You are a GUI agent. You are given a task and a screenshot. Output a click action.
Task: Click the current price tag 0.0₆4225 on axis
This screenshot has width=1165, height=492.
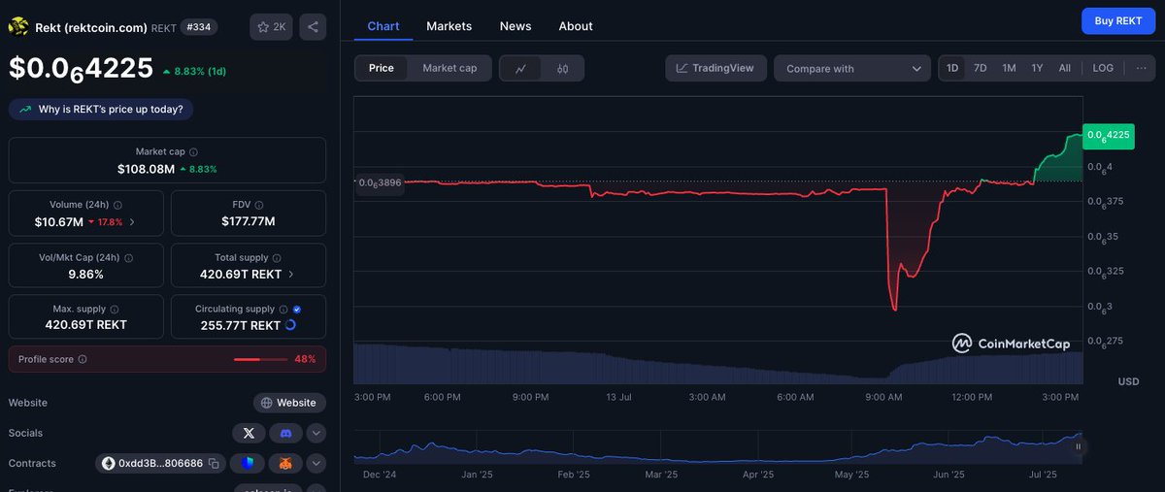(1109, 135)
